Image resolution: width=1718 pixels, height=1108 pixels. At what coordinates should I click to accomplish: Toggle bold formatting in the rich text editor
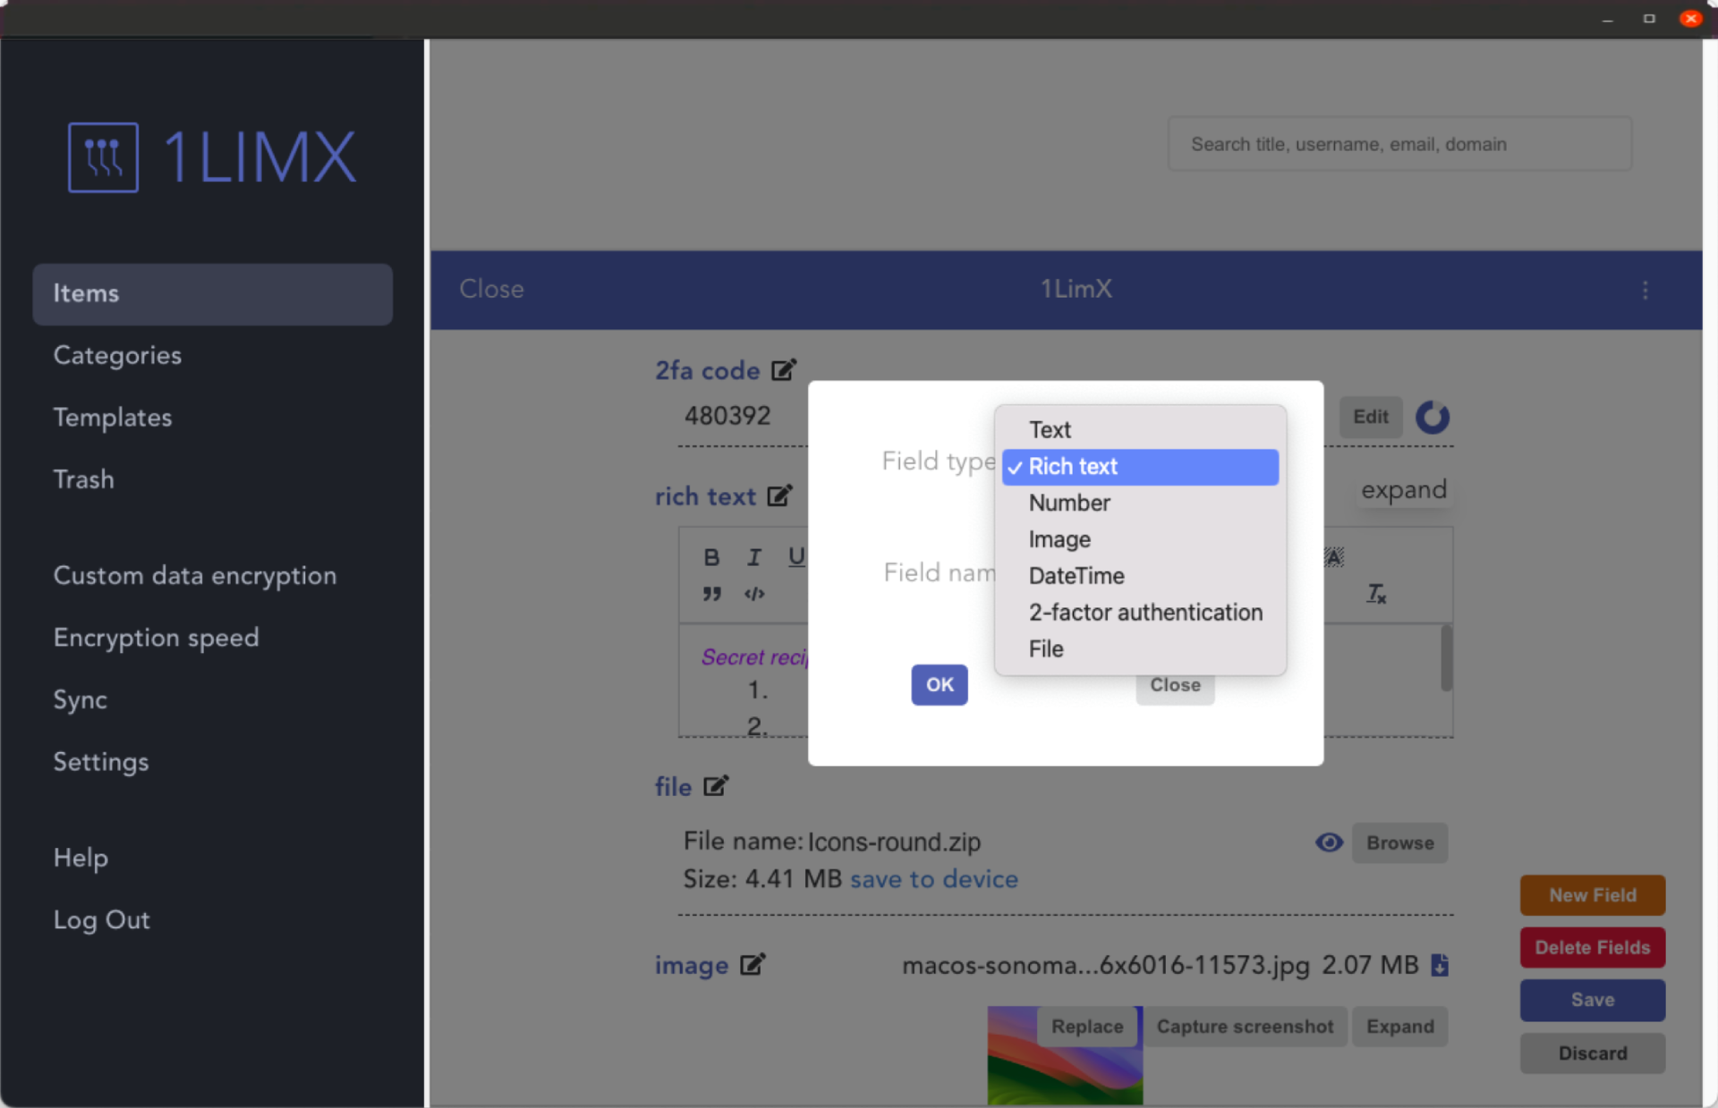coord(711,557)
